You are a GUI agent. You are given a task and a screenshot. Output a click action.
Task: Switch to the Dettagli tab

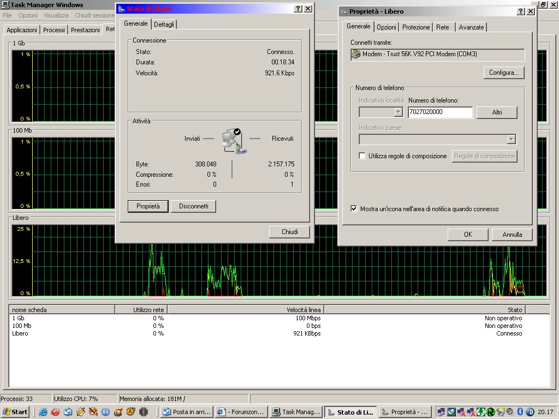pyautogui.click(x=164, y=25)
